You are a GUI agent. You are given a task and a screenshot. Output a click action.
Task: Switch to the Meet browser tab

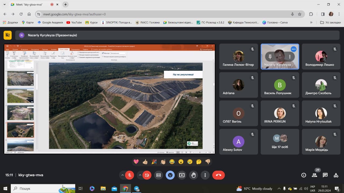click(30, 5)
